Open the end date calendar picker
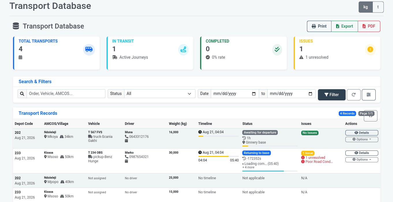This screenshot has width=393, height=202. (x=310, y=94)
